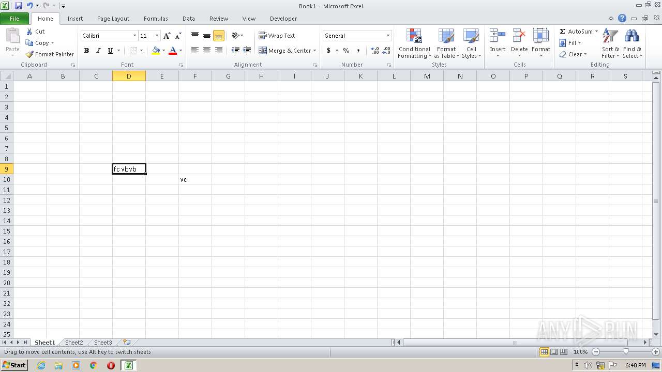This screenshot has height=372, width=662.
Task: Select column G header
Action: pyautogui.click(x=228, y=76)
